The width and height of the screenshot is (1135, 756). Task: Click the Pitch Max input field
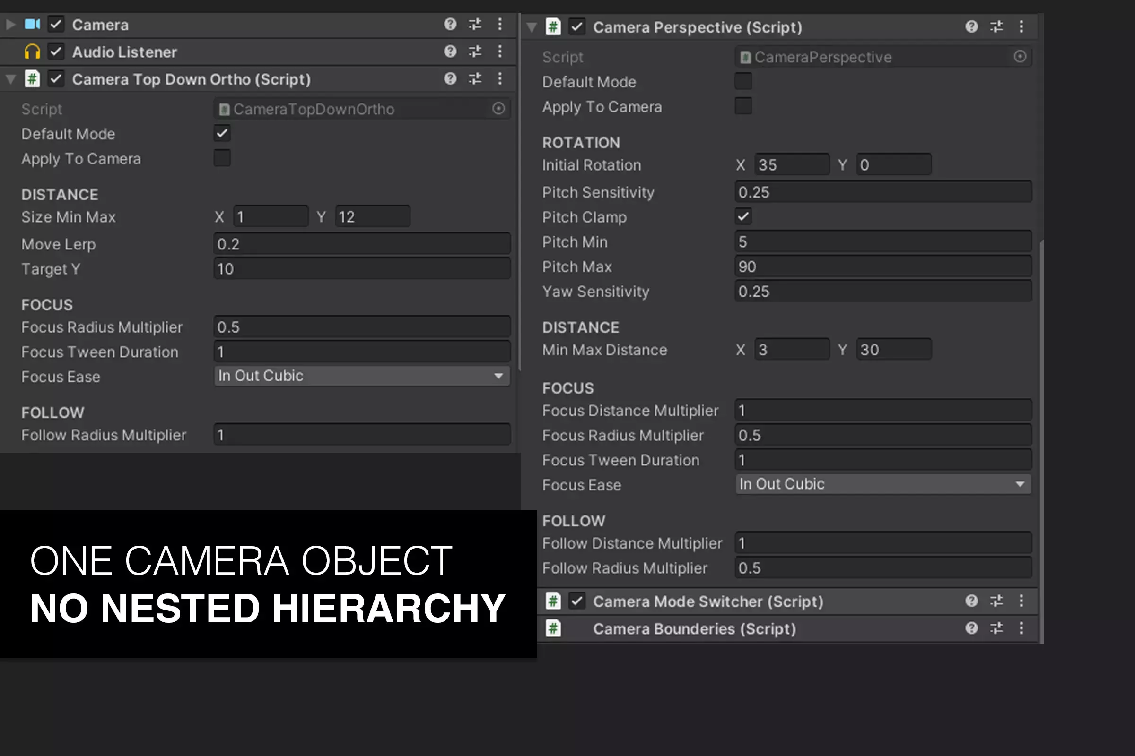pyautogui.click(x=882, y=266)
